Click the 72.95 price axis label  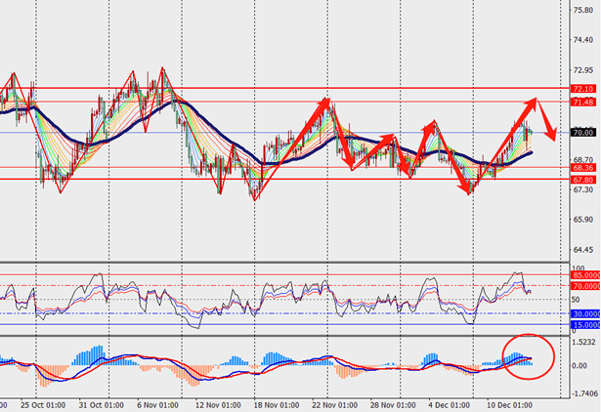tap(583, 70)
